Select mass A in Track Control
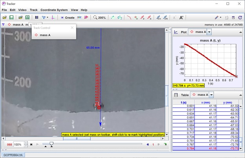The height and width of the screenshot is (158, 245). 45,35
